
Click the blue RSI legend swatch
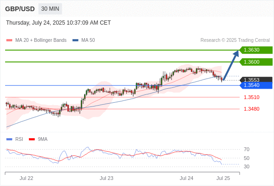pyautogui.click(x=9, y=139)
